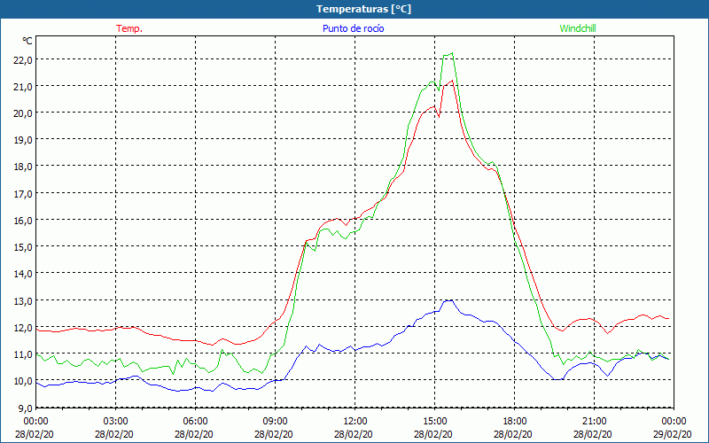Click the 'Temperaturas [°C]' chart title
Image resolution: width=709 pixels, height=443 pixels.
click(x=363, y=9)
